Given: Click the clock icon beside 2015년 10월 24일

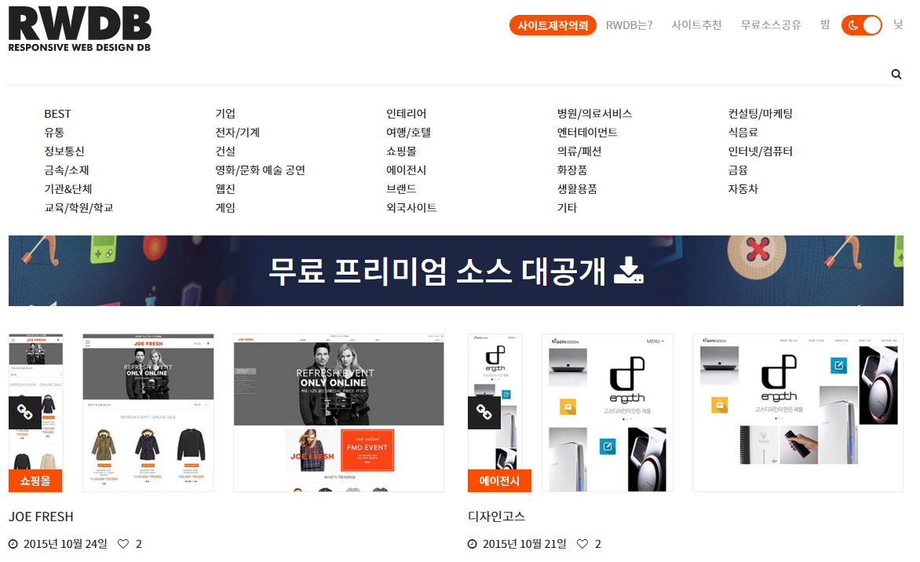Looking at the screenshot, I should click(13, 544).
